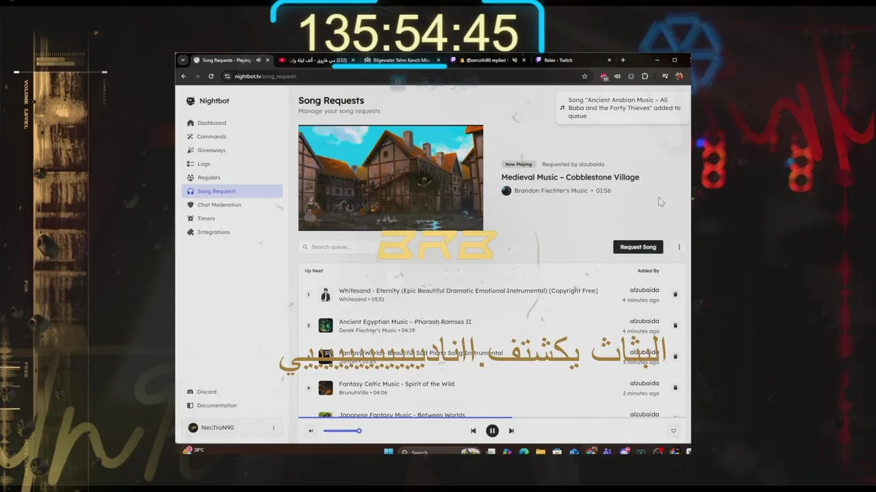Click the Fantasy Celtic Music thumbnail

point(326,388)
